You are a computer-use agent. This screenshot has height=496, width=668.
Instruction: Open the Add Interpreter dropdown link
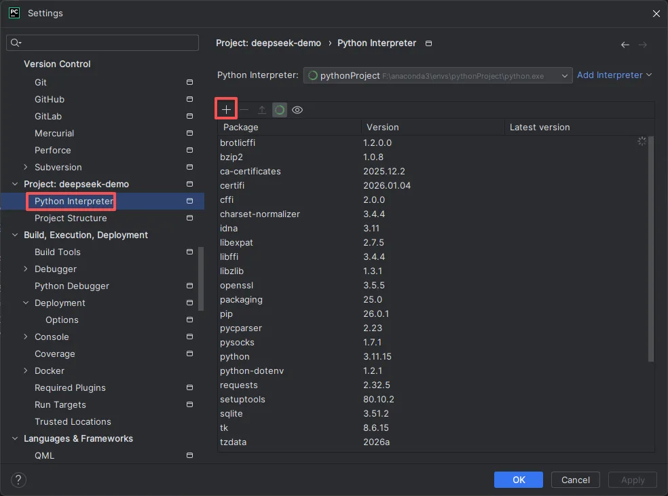coord(614,75)
